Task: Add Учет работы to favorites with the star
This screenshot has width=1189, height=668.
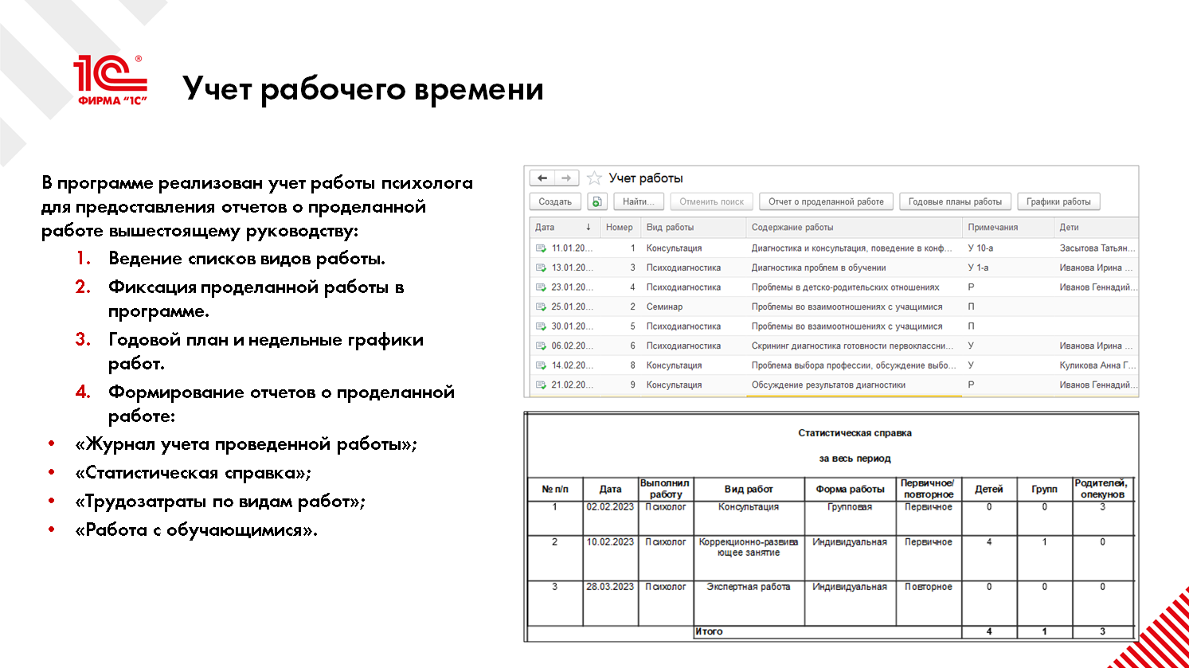Action: pyautogui.click(x=594, y=178)
